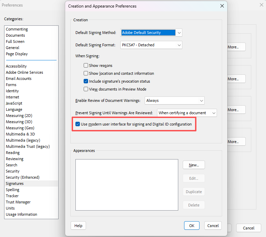Open Help for signature preferences
Viewport: 266px width, 237px height.
[78, 225]
